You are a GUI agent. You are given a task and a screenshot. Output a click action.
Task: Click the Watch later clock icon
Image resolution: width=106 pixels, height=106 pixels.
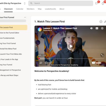46,63
